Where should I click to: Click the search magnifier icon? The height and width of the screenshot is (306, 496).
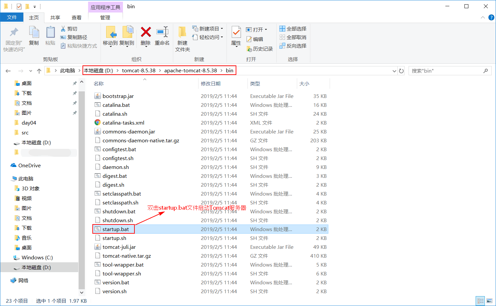pos(485,71)
